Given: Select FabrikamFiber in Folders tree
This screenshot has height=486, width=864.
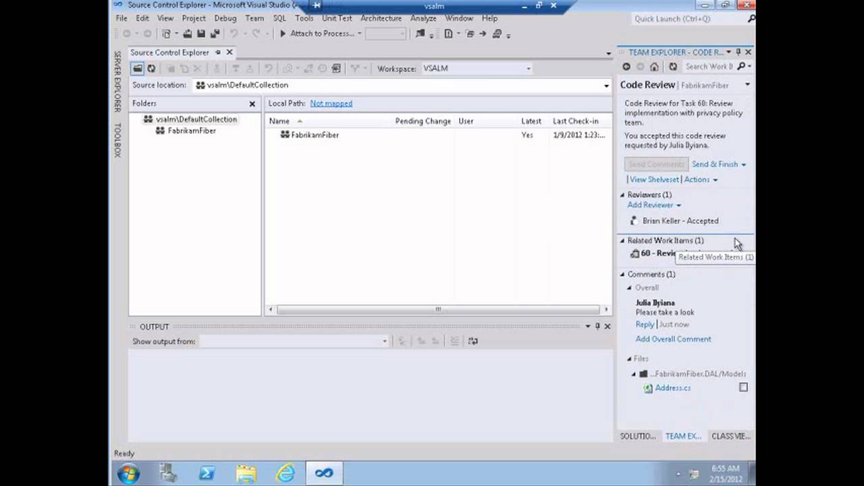Looking at the screenshot, I should pyautogui.click(x=192, y=131).
